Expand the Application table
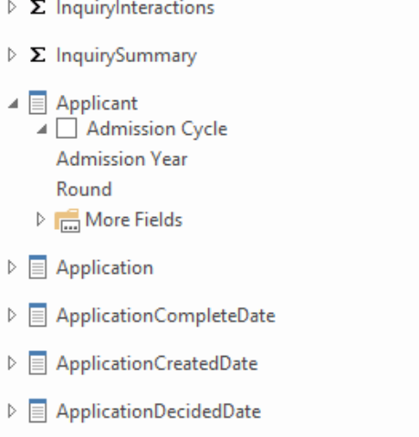The height and width of the screenshot is (437, 419). [x=12, y=267]
